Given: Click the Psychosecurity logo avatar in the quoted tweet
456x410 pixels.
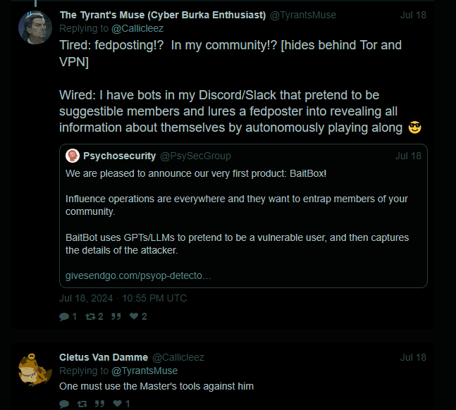Looking at the screenshot, I should (73, 156).
